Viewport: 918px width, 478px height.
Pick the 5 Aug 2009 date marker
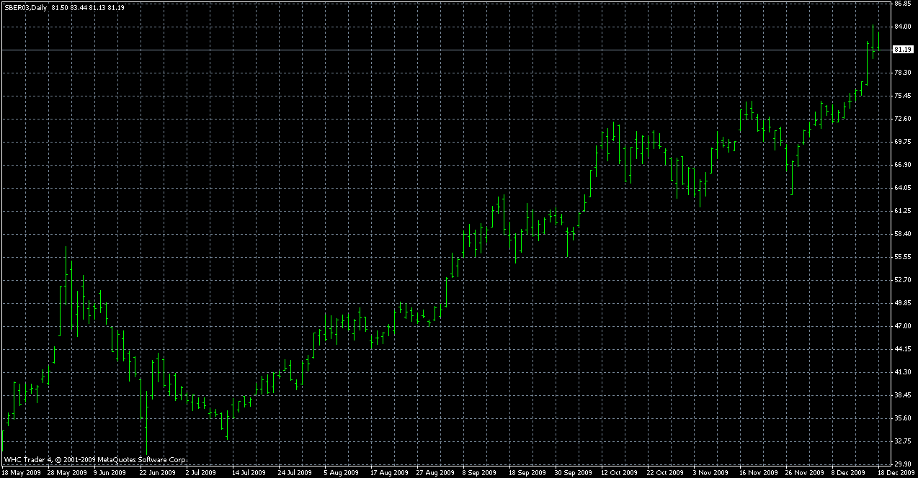click(x=342, y=473)
